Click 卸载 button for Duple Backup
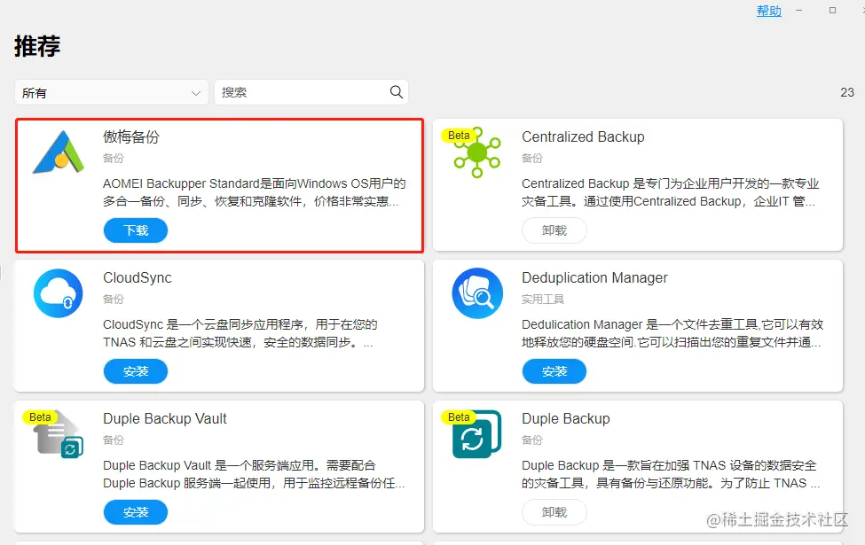This screenshot has height=545, width=865. click(554, 512)
